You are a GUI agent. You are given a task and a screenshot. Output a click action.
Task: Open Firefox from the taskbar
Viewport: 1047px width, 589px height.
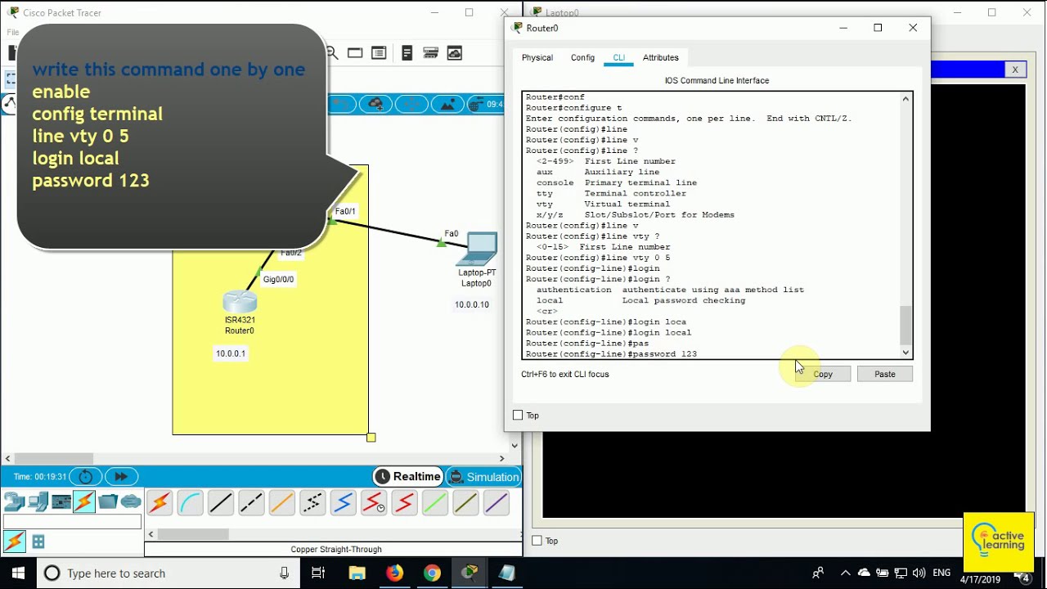coord(394,573)
